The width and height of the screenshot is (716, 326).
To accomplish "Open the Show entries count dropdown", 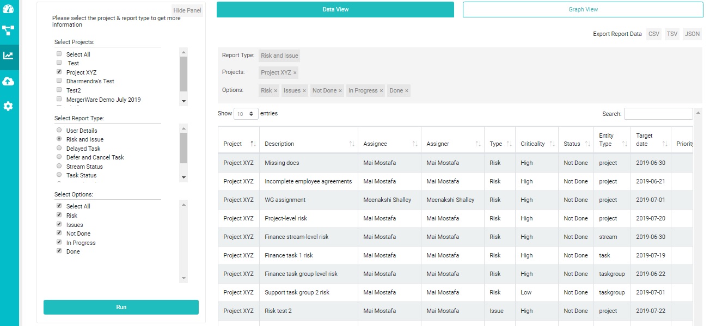I will (246, 114).
